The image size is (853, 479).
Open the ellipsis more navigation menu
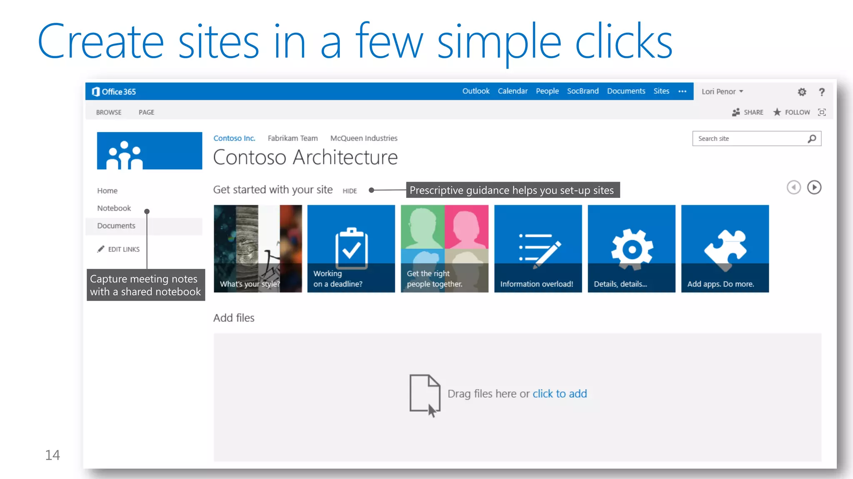pos(682,91)
